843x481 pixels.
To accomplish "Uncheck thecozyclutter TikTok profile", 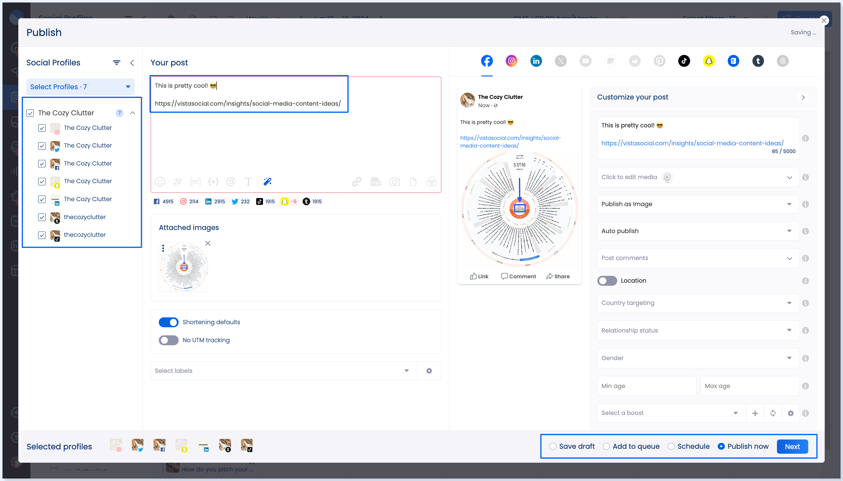I will coord(42,235).
